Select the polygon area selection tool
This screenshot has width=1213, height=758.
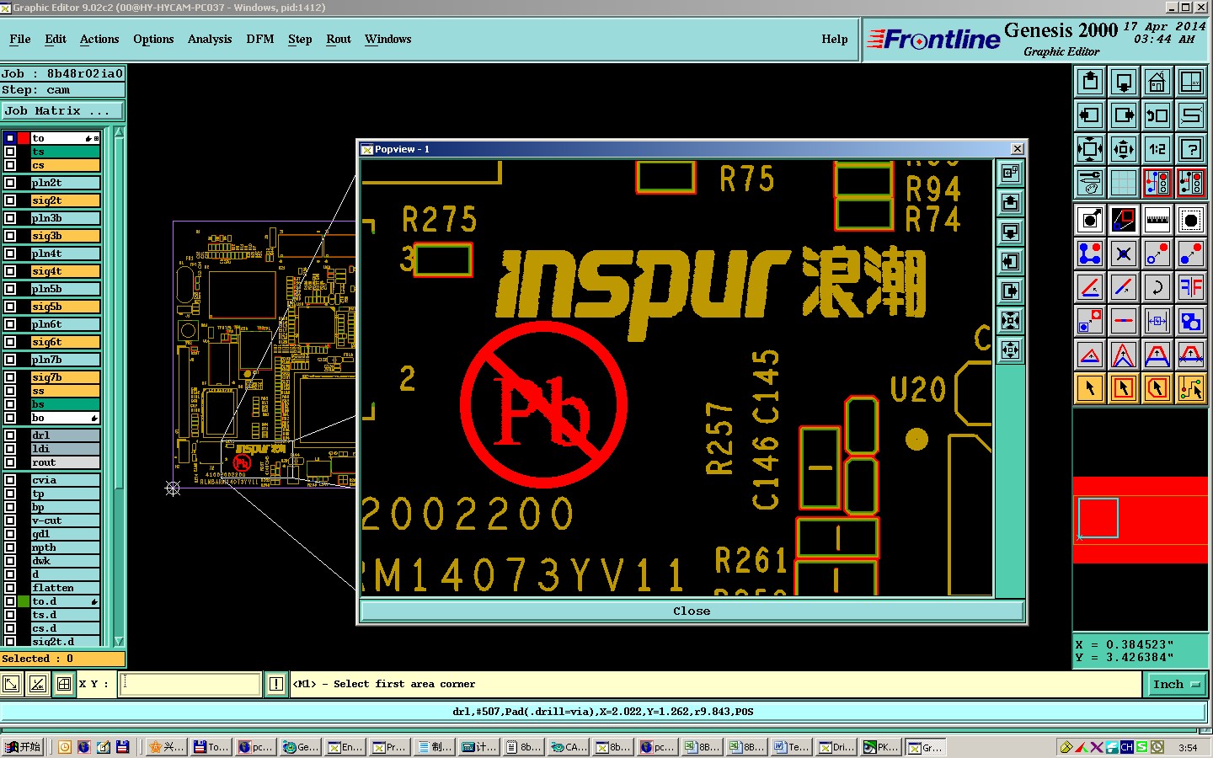pyautogui.click(x=1157, y=388)
